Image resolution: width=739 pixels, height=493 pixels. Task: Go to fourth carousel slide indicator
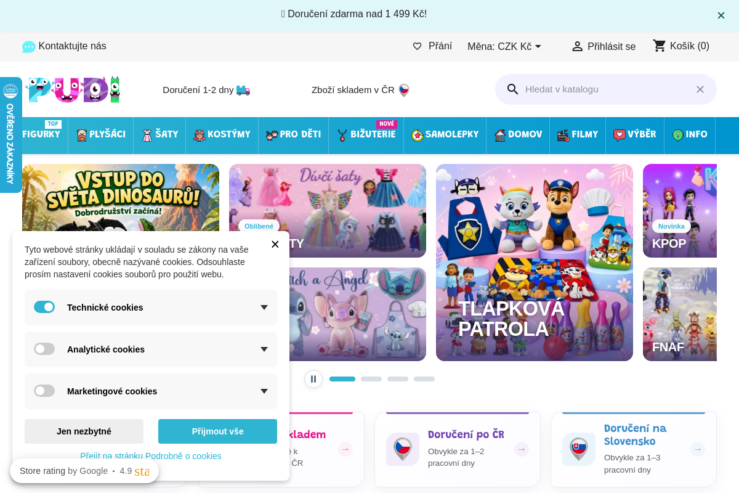(424, 379)
